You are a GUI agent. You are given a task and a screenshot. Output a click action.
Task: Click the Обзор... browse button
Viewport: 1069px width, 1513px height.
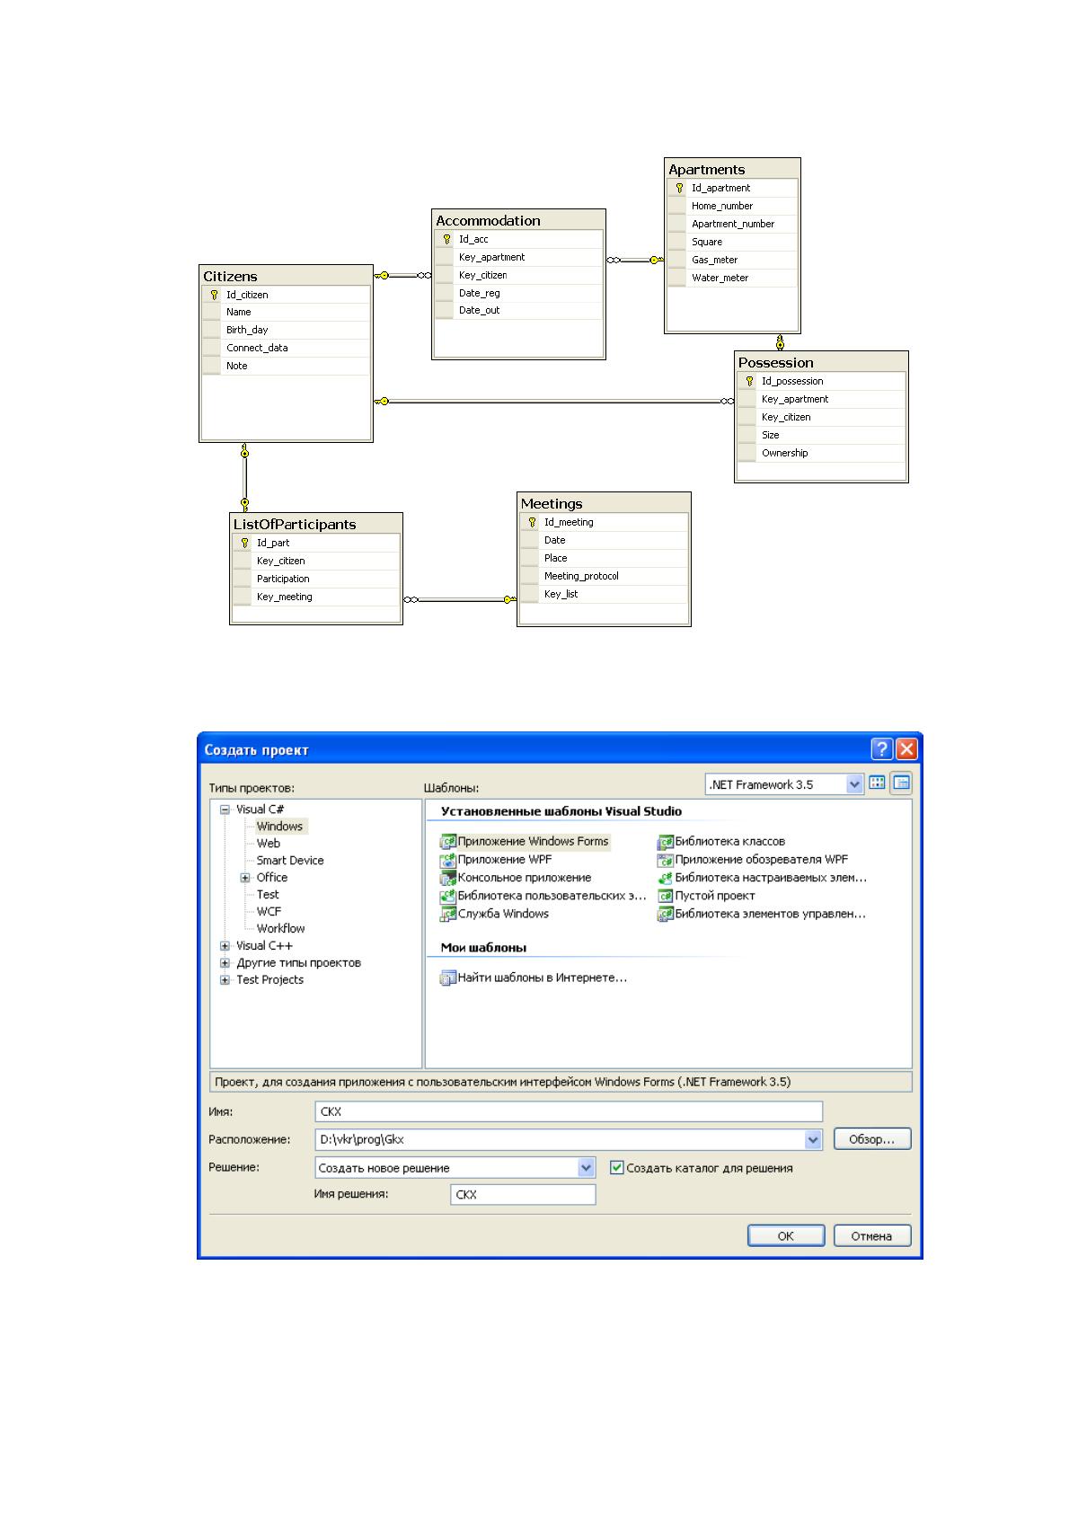(872, 1139)
